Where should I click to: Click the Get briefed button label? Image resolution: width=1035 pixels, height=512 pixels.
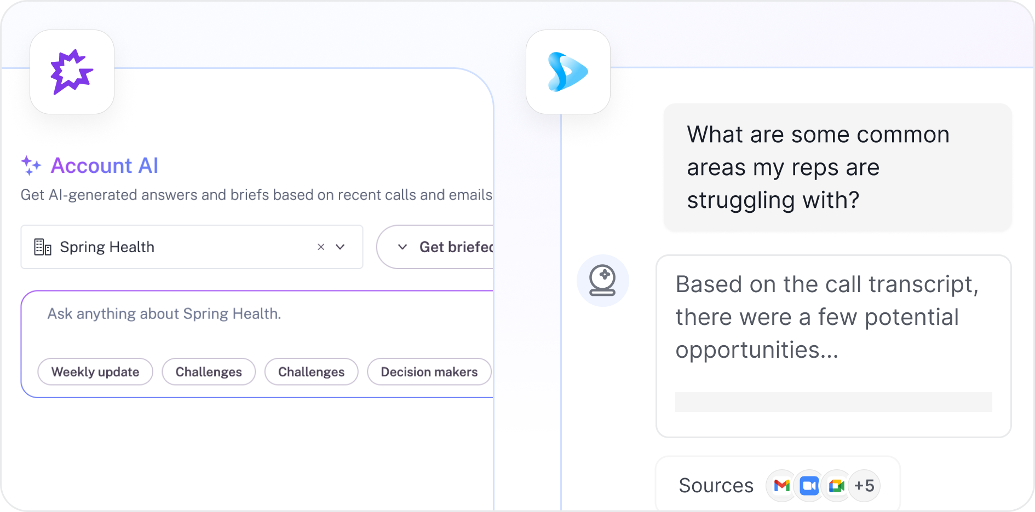pyautogui.click(x=456, y=247)
